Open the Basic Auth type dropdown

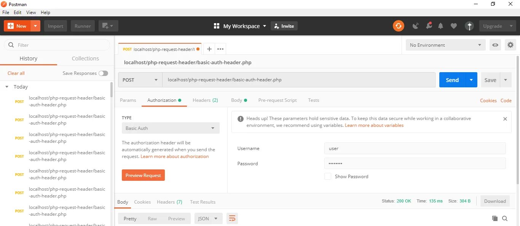coord(171,128)
